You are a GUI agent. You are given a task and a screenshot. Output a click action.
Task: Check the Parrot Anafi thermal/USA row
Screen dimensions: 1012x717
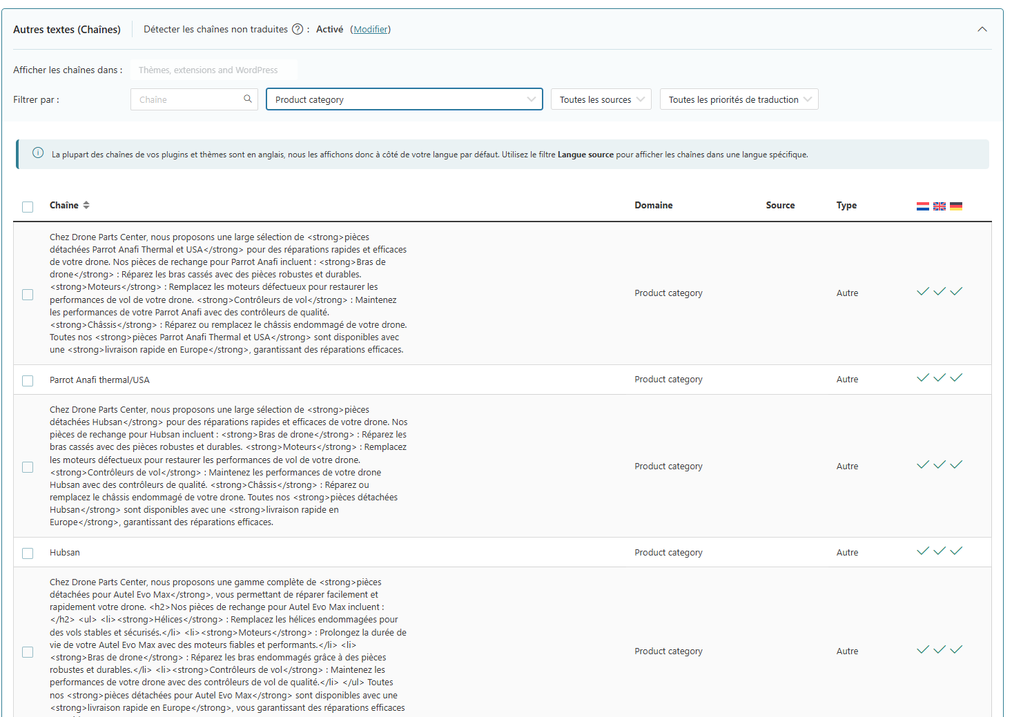click(28, 381)
